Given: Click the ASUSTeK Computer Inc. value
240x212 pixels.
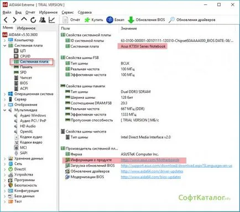Looking at the screenshot, I should (x=139, y=154).
